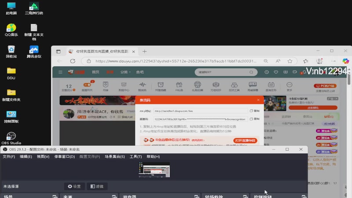Click 打开直播伴侣 button
Viewport: 352px width, 198px height.
(x=245, y=140)
